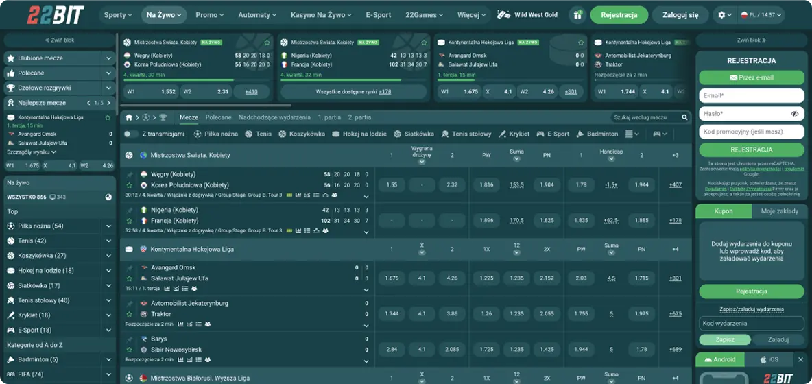Open gamepad filter dropdown
This screenshot has width=812, height=384.
click(x=660, y=134)
